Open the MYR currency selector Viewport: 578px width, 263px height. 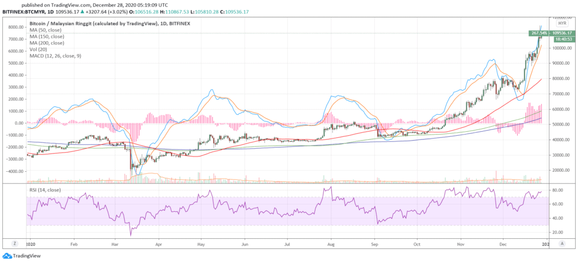[562, 24]
